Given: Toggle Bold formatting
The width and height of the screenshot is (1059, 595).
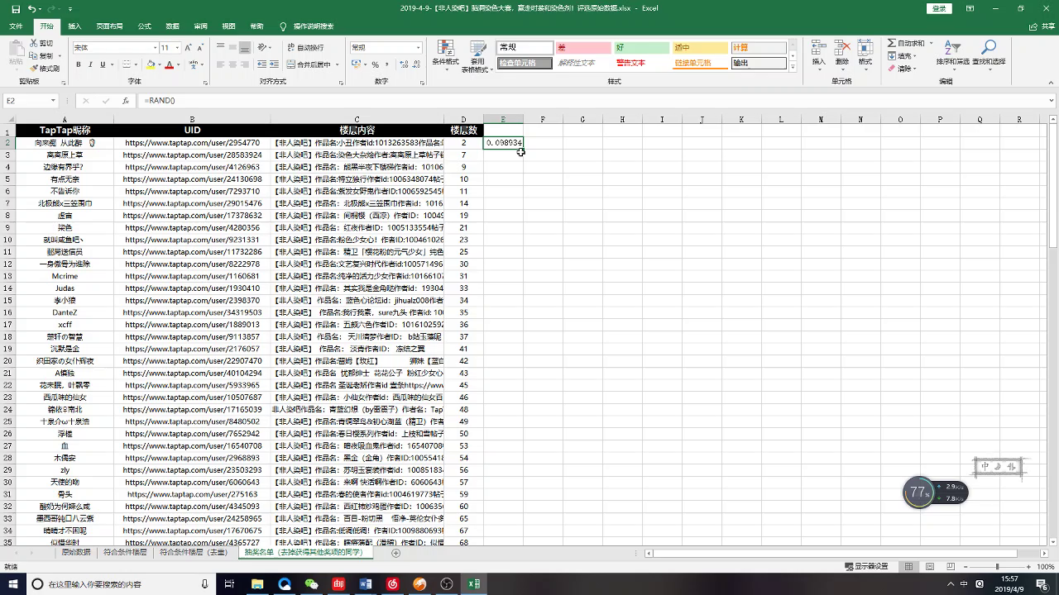Looking at the screenshot, I should tap(79, 64).
